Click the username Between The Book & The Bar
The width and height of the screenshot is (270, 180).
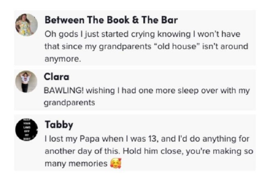[x=111, y=20]
